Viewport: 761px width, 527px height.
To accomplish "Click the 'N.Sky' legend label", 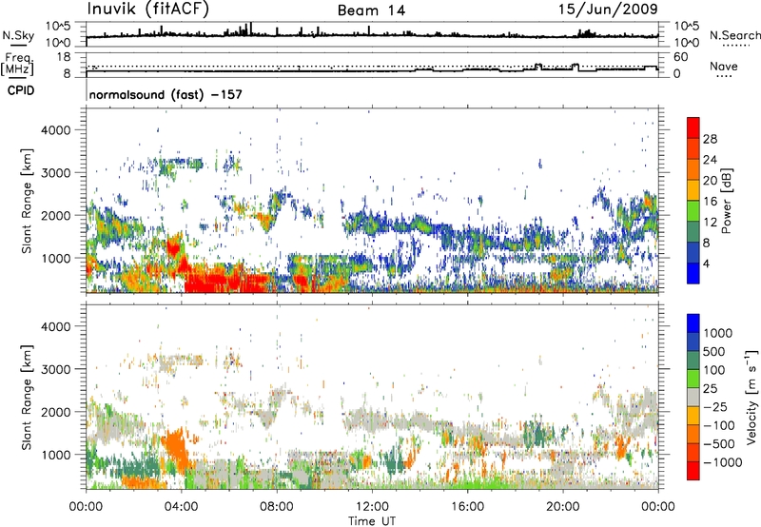I will pyautogui.click(x=18, y=35).
